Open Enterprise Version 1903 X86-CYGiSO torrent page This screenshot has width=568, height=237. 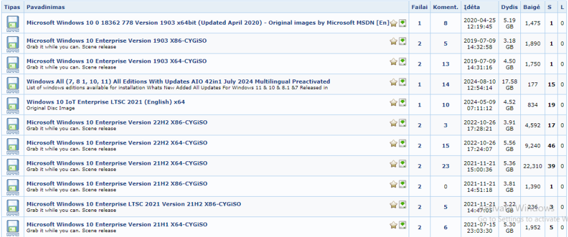(x=116, y=41)
